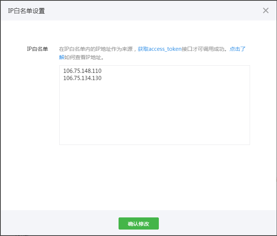Open the 获取access_token link

click(160, 49)
